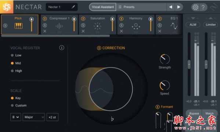This screenshot has width=220, height=132.
Task: Open the Major scale type dropdown
Action: [x=34, y=117]
